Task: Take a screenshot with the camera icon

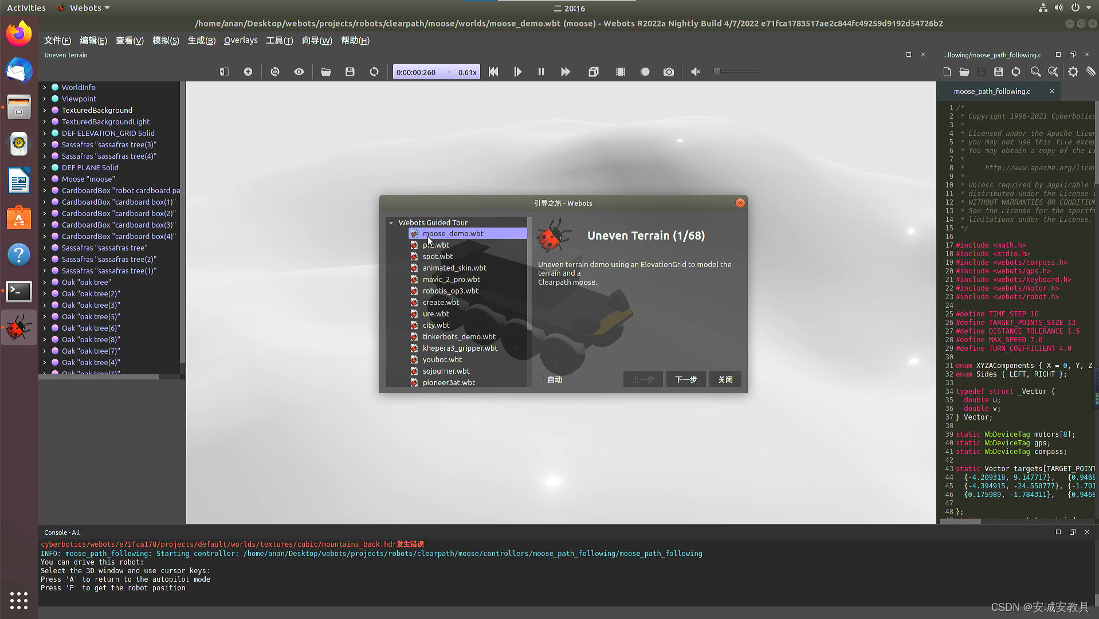Action: tap(669, 72)
